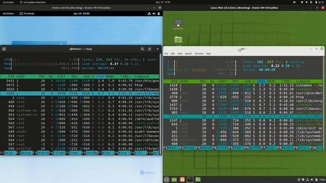Select the htop PID 3778 row in the Mint htop
The height and width of the screenshot is (183, 326).
(x=243, y=97)
